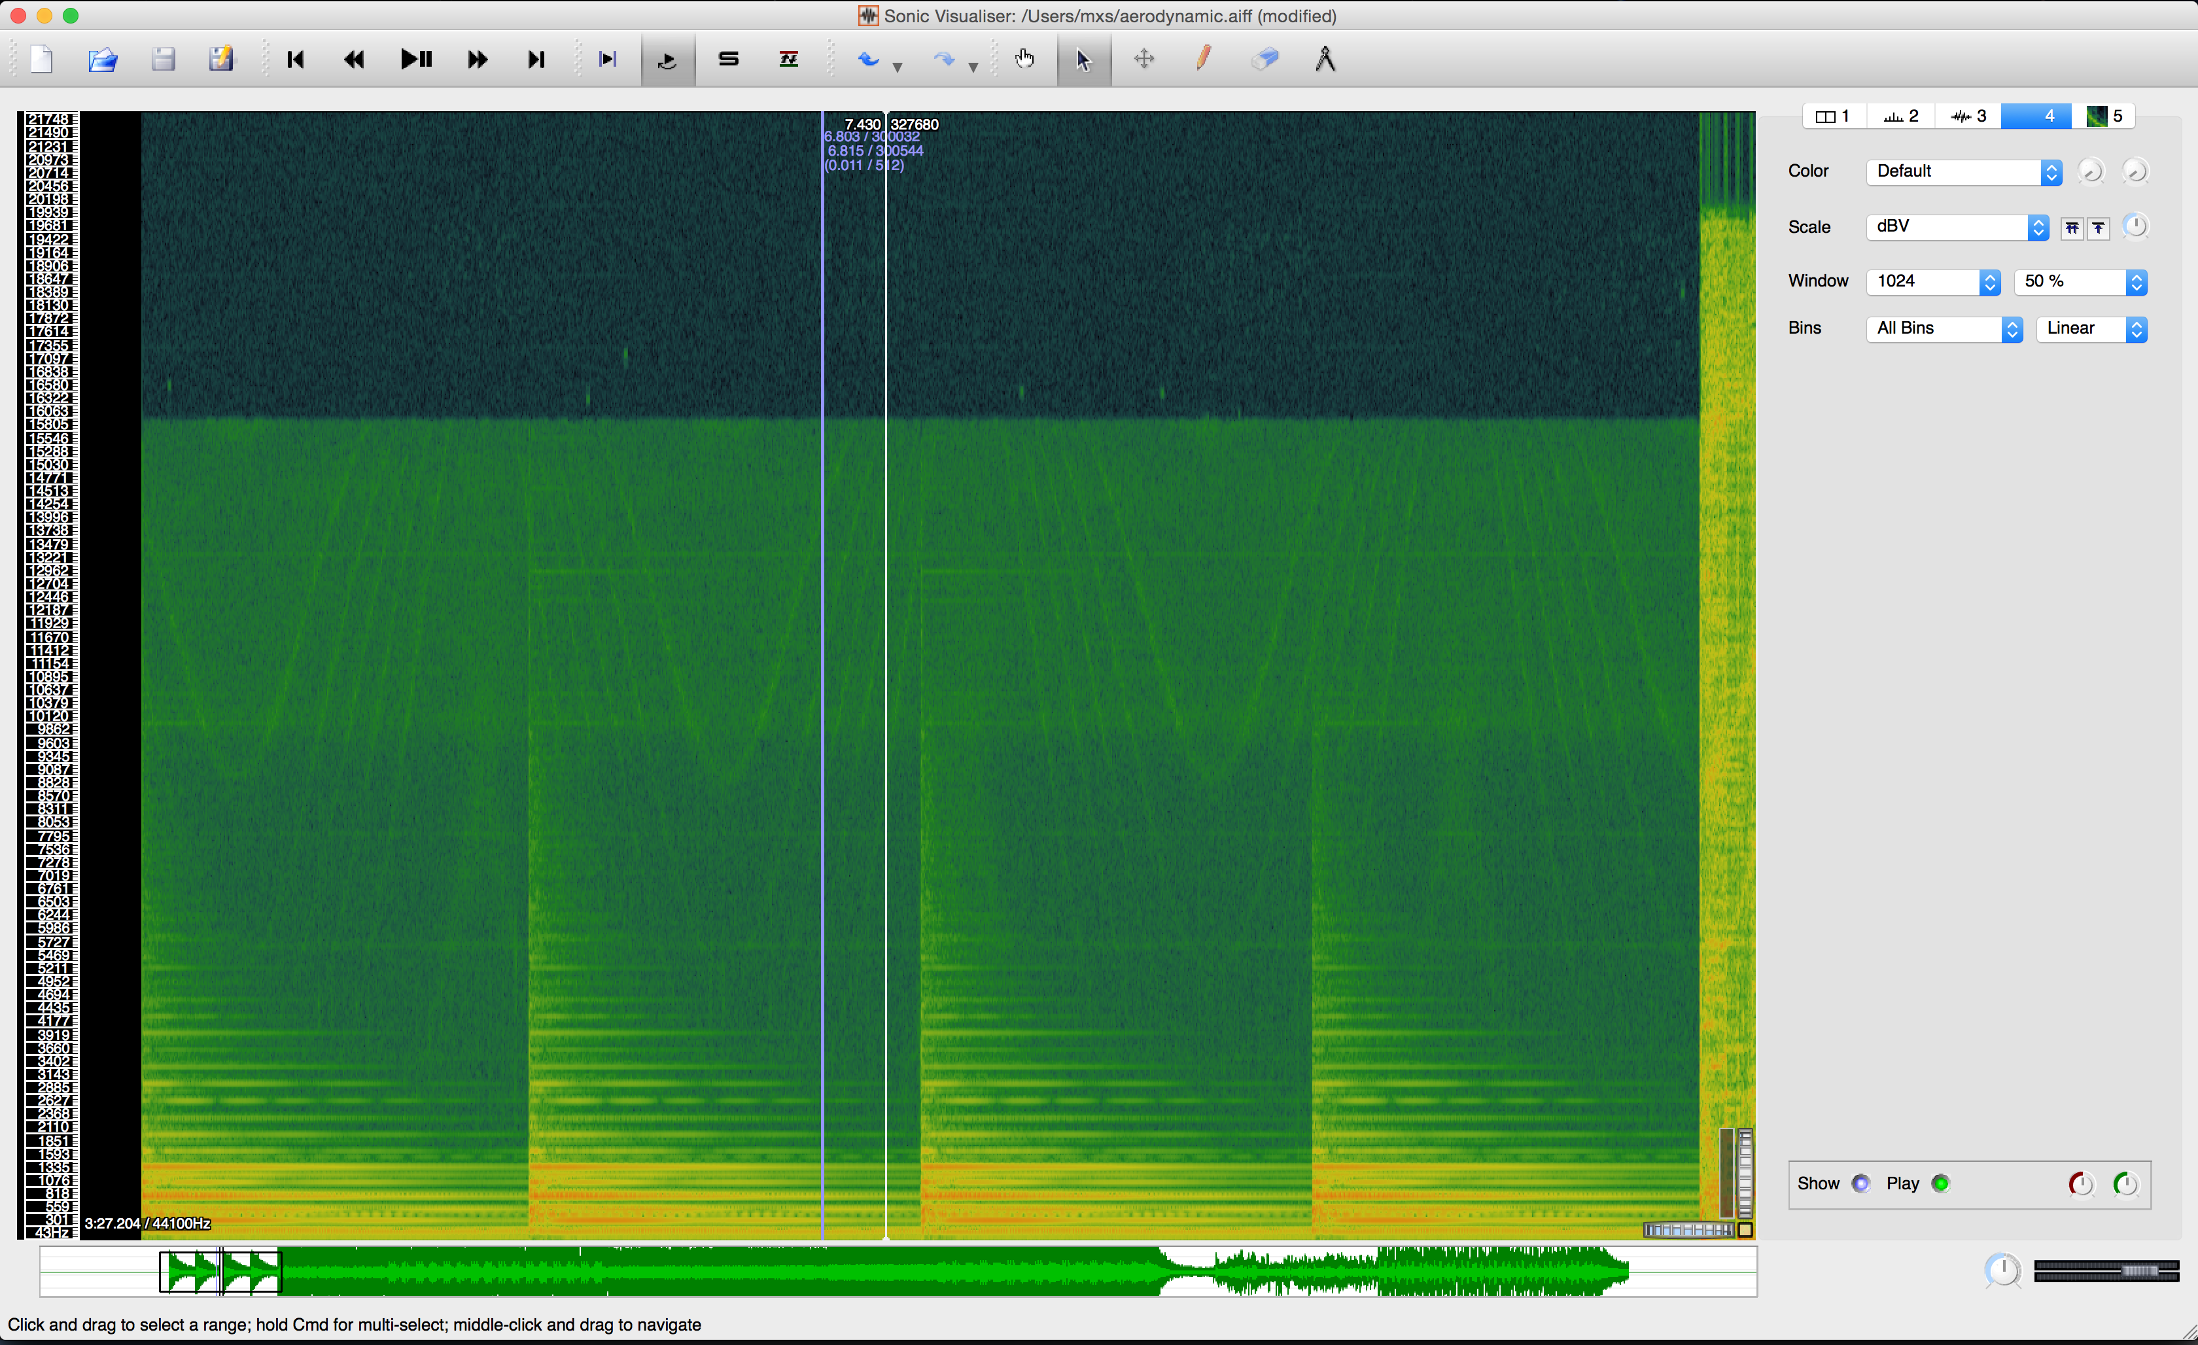Save the session with the floppy disk icon
This screenshot has height=1345, width=2198.
pos(162,60)
